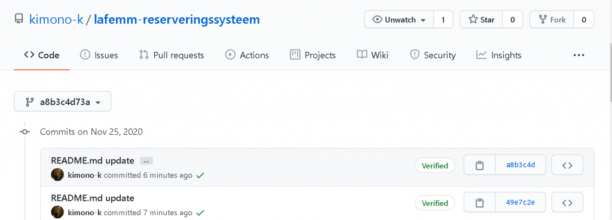612x220 pixels.
Task: Star this repository
Action: pos(481,20)
